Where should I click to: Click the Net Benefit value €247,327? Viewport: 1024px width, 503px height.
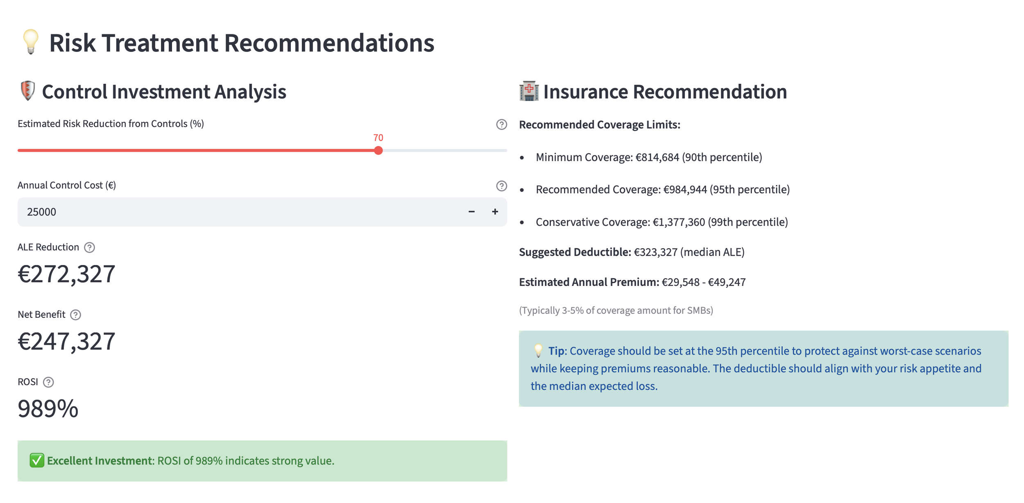coord(66,341)
